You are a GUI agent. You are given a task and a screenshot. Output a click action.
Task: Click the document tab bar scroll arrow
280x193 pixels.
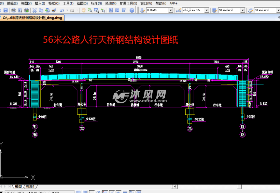tap(279, 17)
